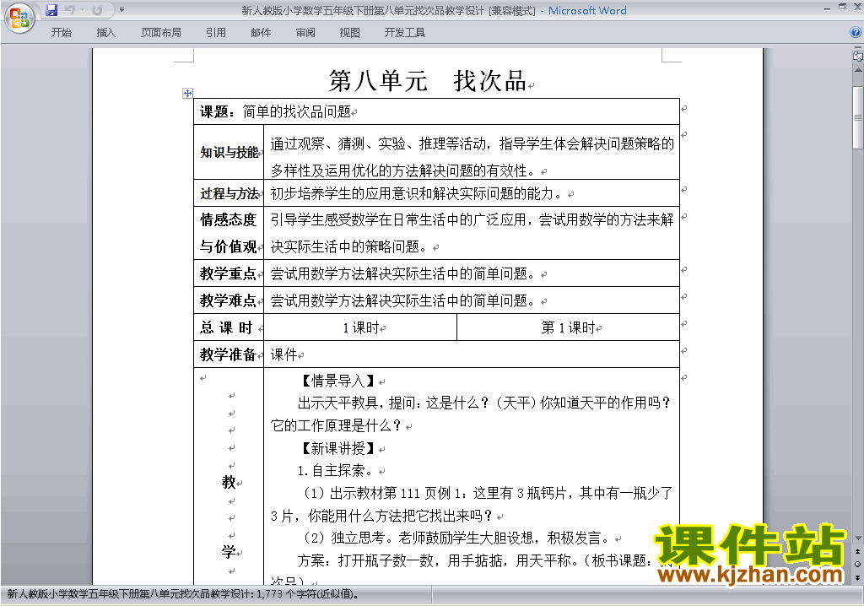Toggle the ruler button above the scrollbar

(x=858, y=57)
